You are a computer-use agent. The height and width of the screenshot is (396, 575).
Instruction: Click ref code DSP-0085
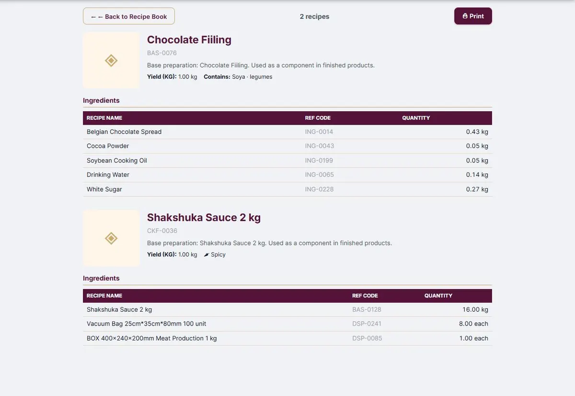point(368,338)
